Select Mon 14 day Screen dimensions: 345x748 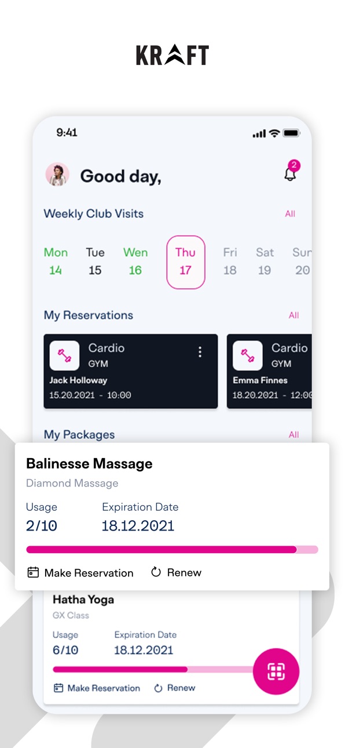tap(56, 261)
